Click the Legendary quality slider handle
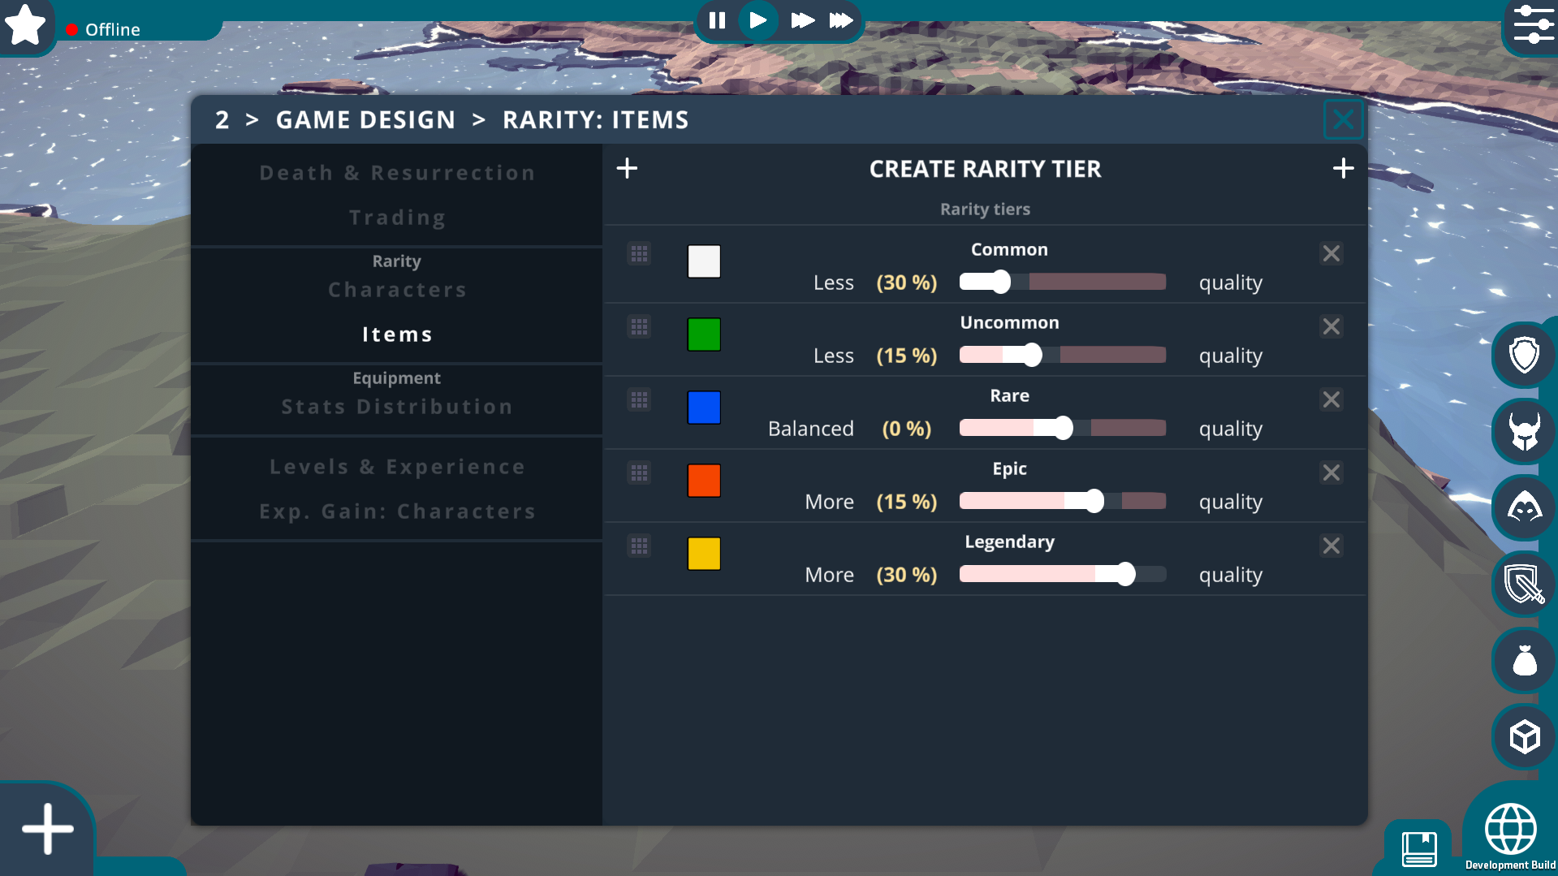This screenshot has height=876, width=1558. [1124, 574]
